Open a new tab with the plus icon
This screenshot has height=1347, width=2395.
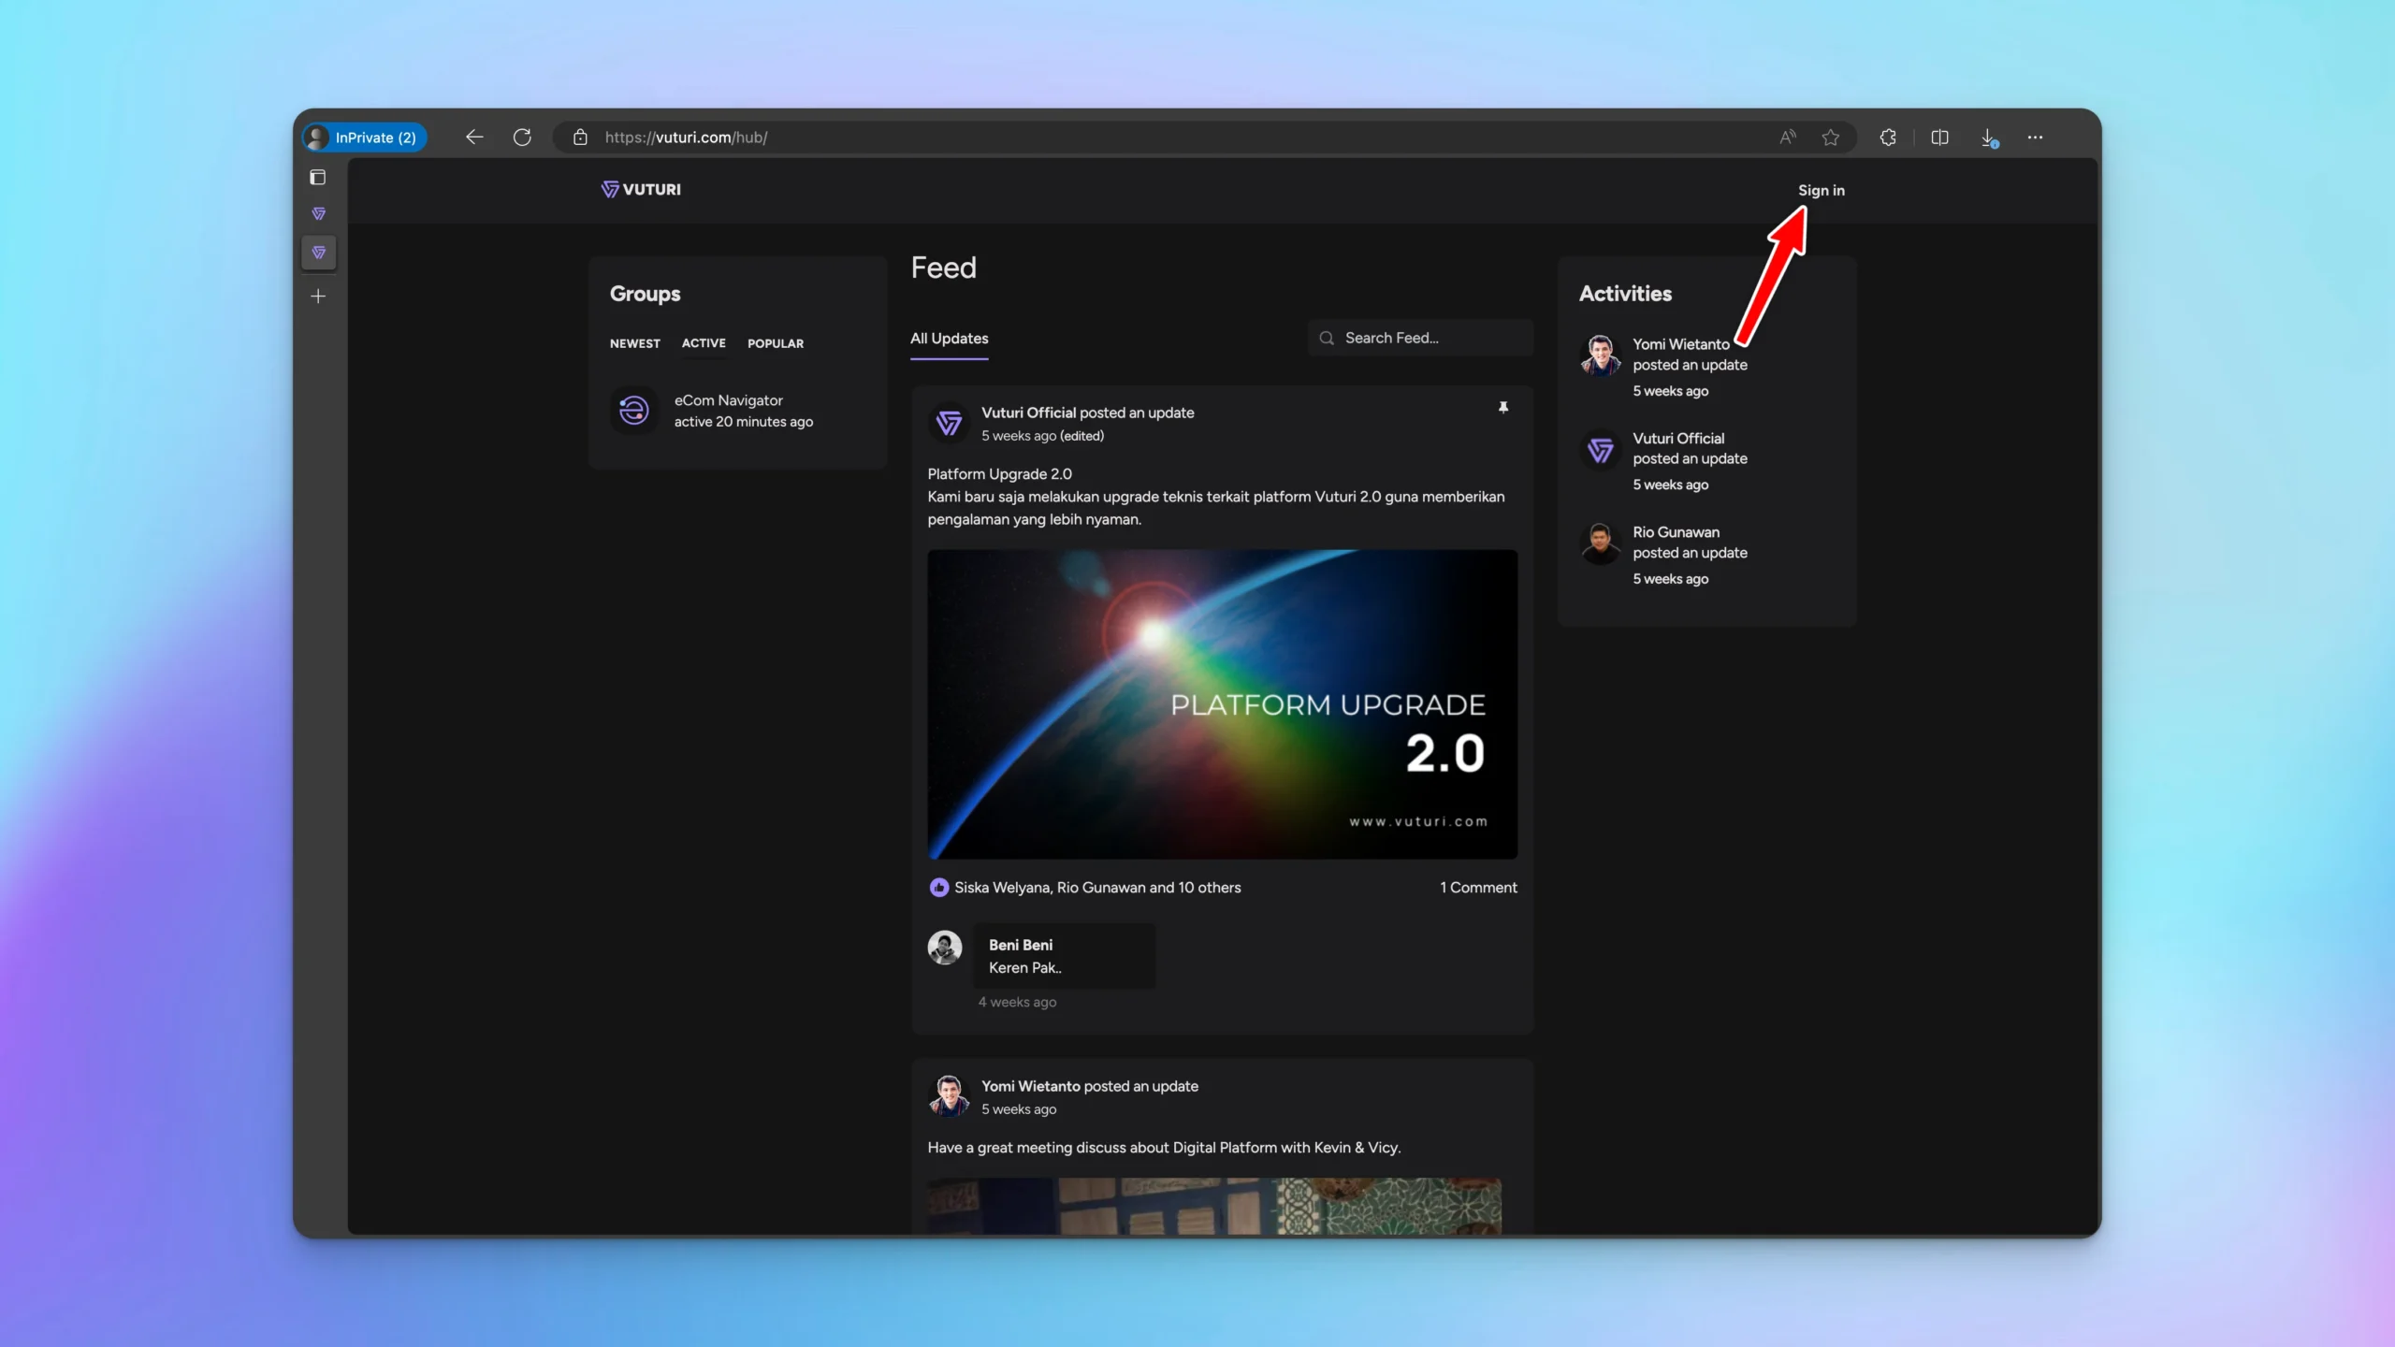coord(318,297)
